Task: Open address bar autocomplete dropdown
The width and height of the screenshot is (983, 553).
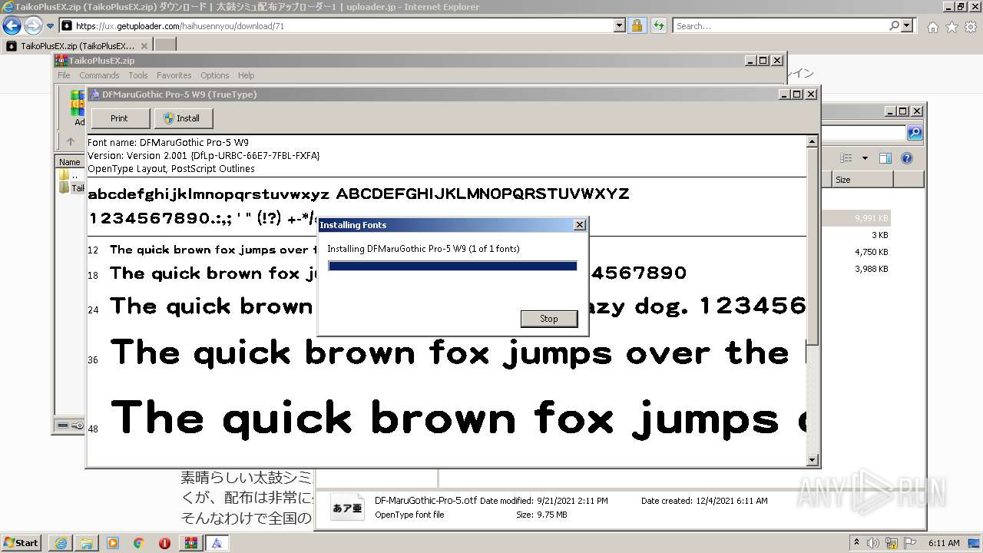Action: click(x=620, y=26)
